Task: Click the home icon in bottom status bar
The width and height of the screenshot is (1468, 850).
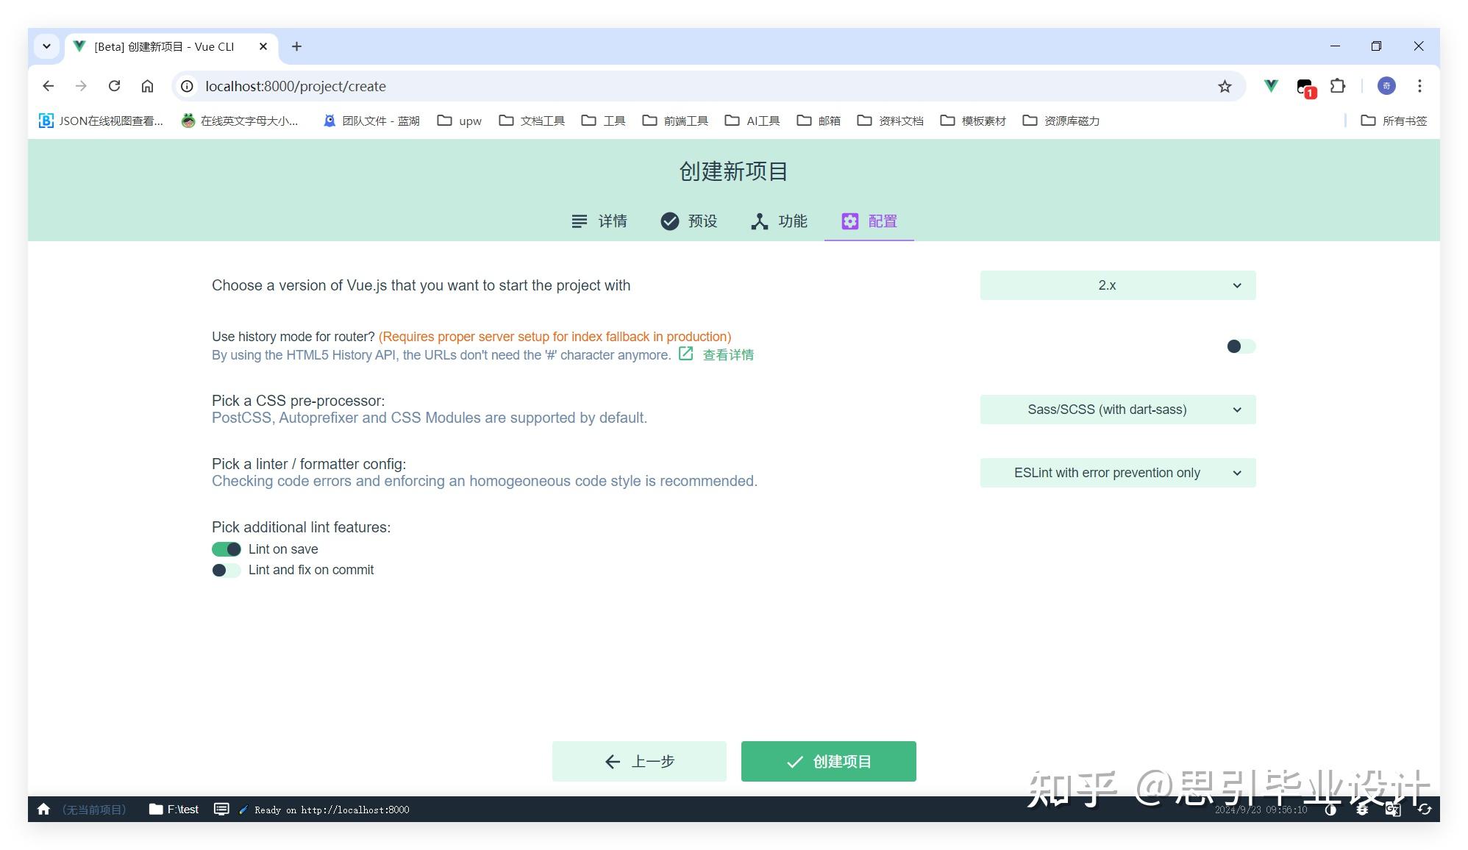Action: click(43, 809)
